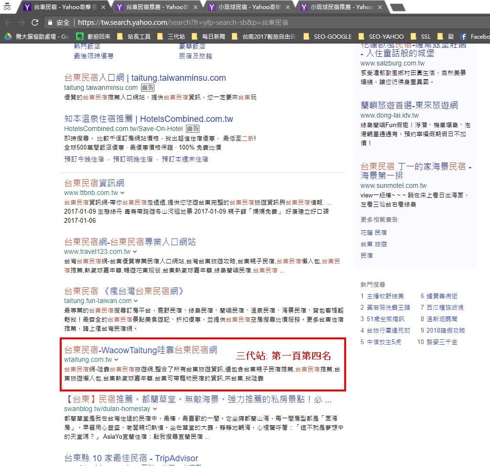Open the SEO-GOOGLE bookmark folder
Viewport: 490px width, 466px height.
pyautogui.click(x=327, y=36)
